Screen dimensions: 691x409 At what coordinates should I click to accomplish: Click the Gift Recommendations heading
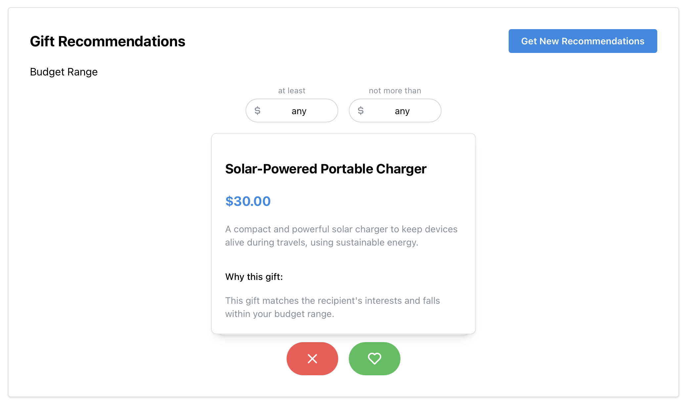[x=108, y=41]
